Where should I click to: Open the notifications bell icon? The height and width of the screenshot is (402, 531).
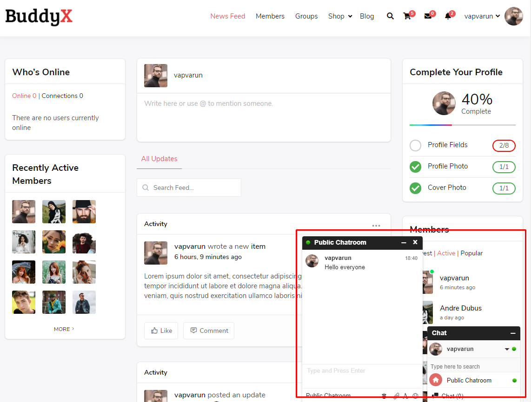pos(448,16)
